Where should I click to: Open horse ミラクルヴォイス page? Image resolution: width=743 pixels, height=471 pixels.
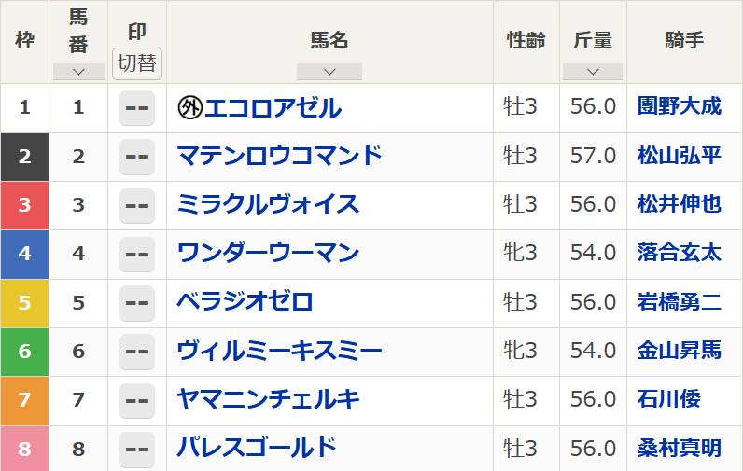(x=268, y=204)
